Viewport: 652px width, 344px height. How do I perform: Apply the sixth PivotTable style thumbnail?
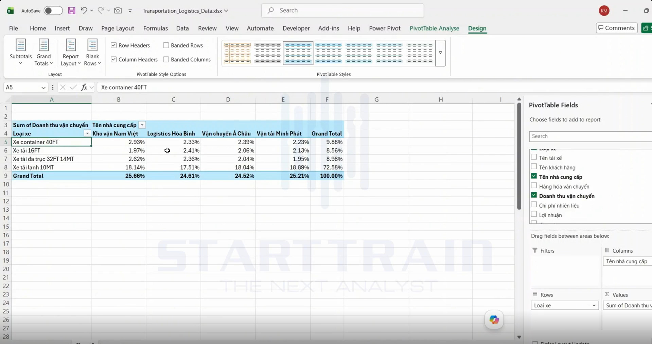tap(389, 53)
